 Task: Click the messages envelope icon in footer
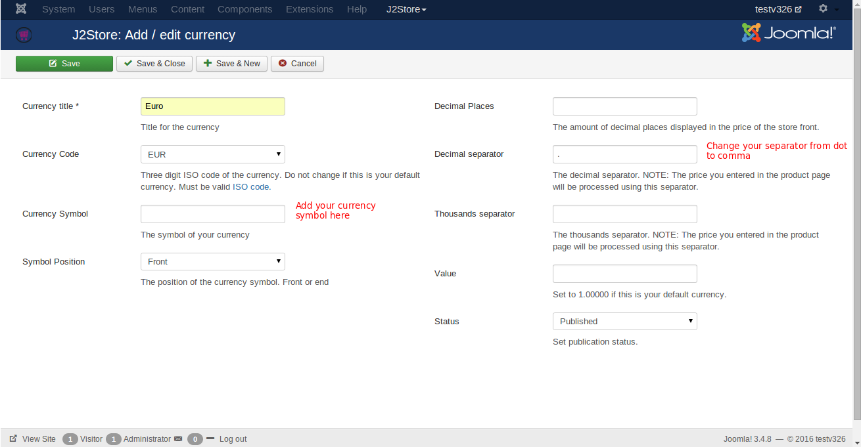point(178,438)
